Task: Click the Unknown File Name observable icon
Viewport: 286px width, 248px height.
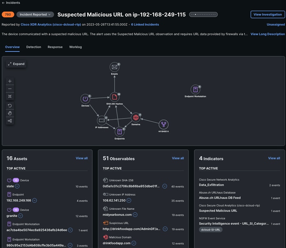Action: [105, 209]
